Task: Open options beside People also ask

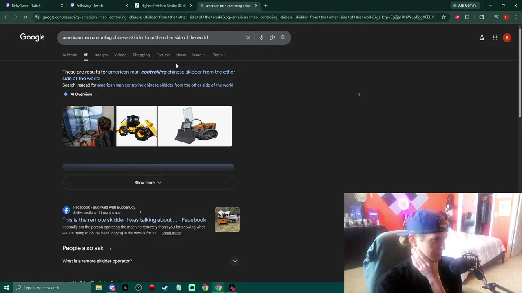Action: 110,248
